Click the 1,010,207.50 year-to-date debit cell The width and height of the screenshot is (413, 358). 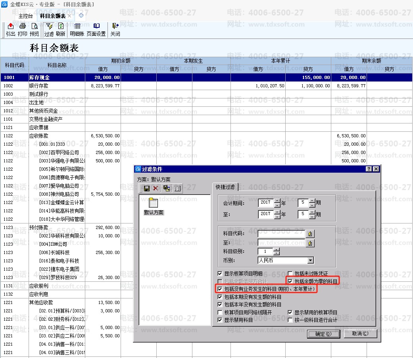point(258,86)
